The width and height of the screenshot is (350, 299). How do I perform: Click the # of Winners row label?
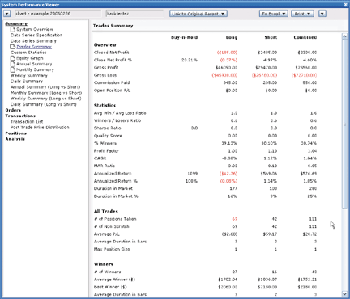click(108, 272)
